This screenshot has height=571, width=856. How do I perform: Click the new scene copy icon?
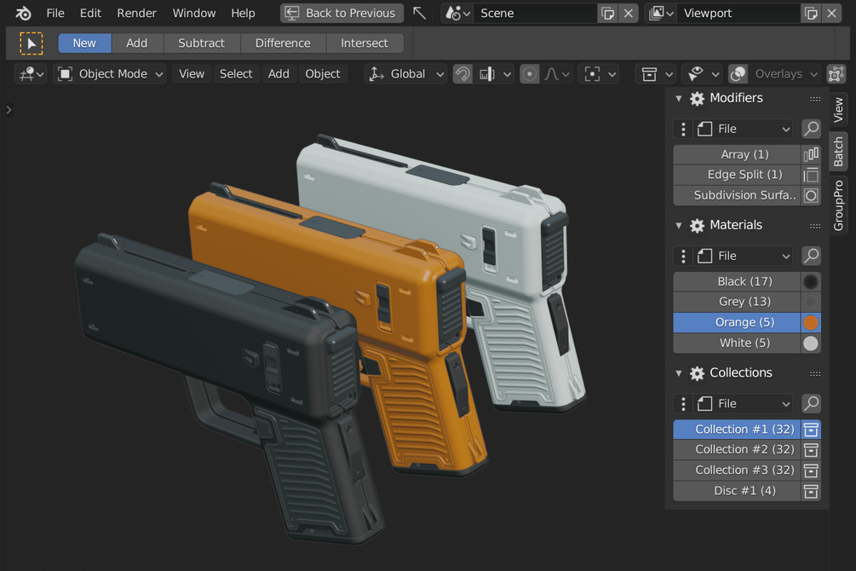[x=607, y=13]
